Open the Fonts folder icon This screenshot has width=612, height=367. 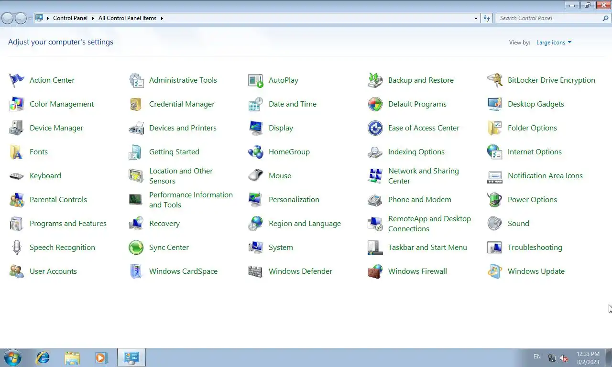[17, 152]
